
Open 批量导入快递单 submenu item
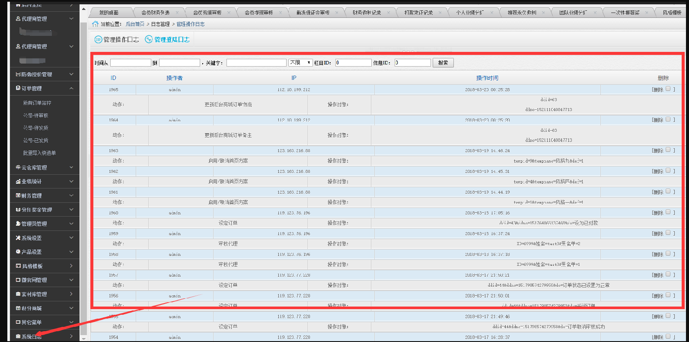click(x=39, y=153)
